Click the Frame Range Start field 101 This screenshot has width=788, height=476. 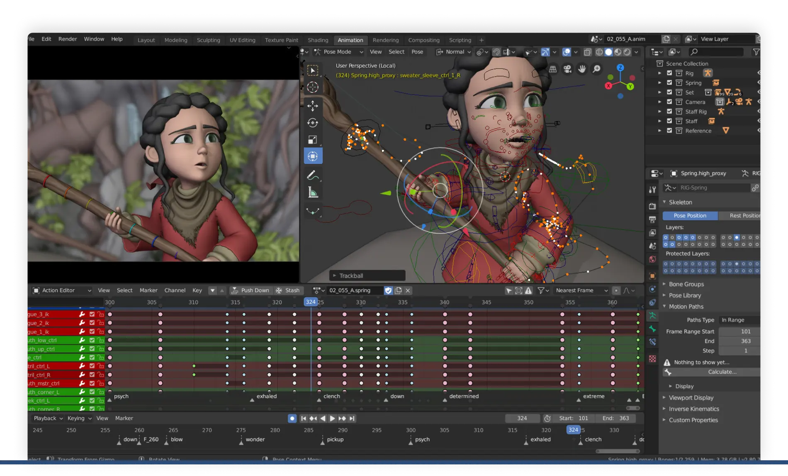(x=739, y=332)
